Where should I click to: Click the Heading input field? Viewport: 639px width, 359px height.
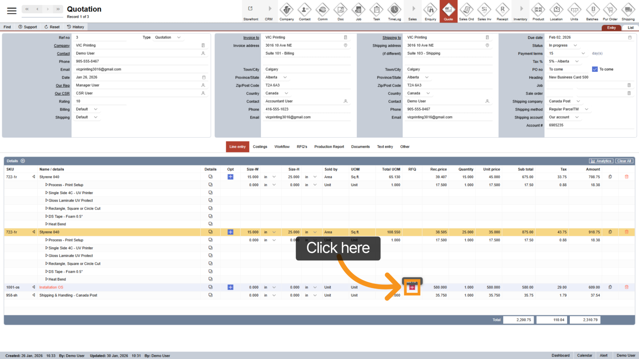pyautogui.click(x=590, y=77)
